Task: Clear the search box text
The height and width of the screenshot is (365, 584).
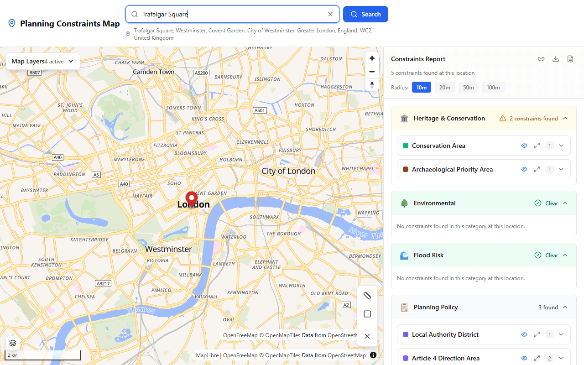Action: click(330, 14)
